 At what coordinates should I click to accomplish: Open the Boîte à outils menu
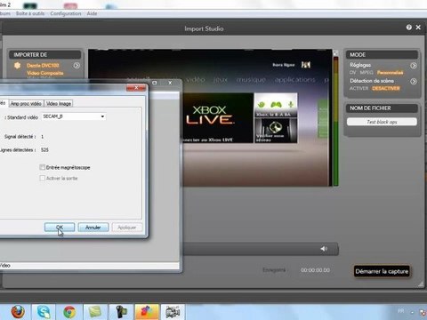30,13
